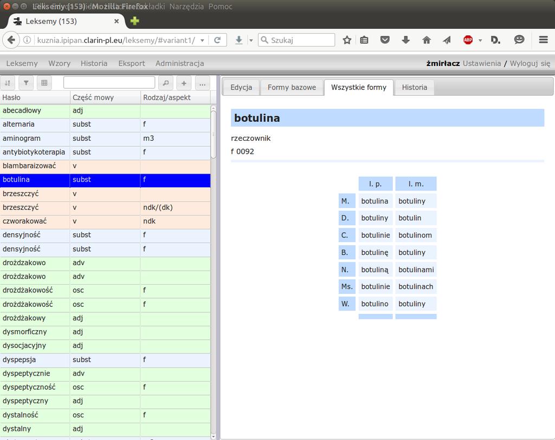Switch to the Formy bazowe tab
The height and width of the screenshot is (440, 555).
pyautogui.click(x=292, y=87)
